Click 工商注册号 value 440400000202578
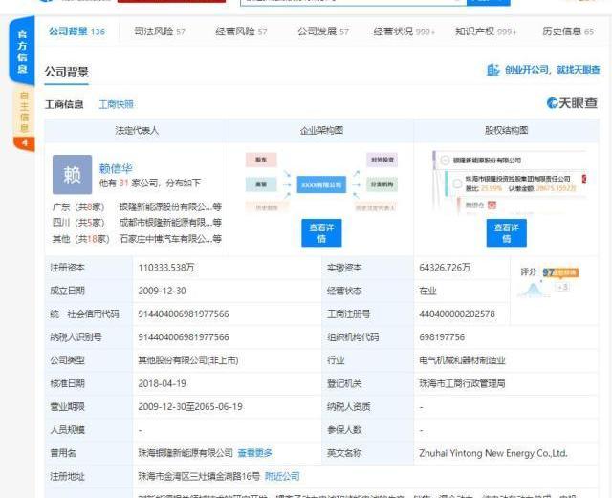Screen dimensions: 612x498 point(457,314)
